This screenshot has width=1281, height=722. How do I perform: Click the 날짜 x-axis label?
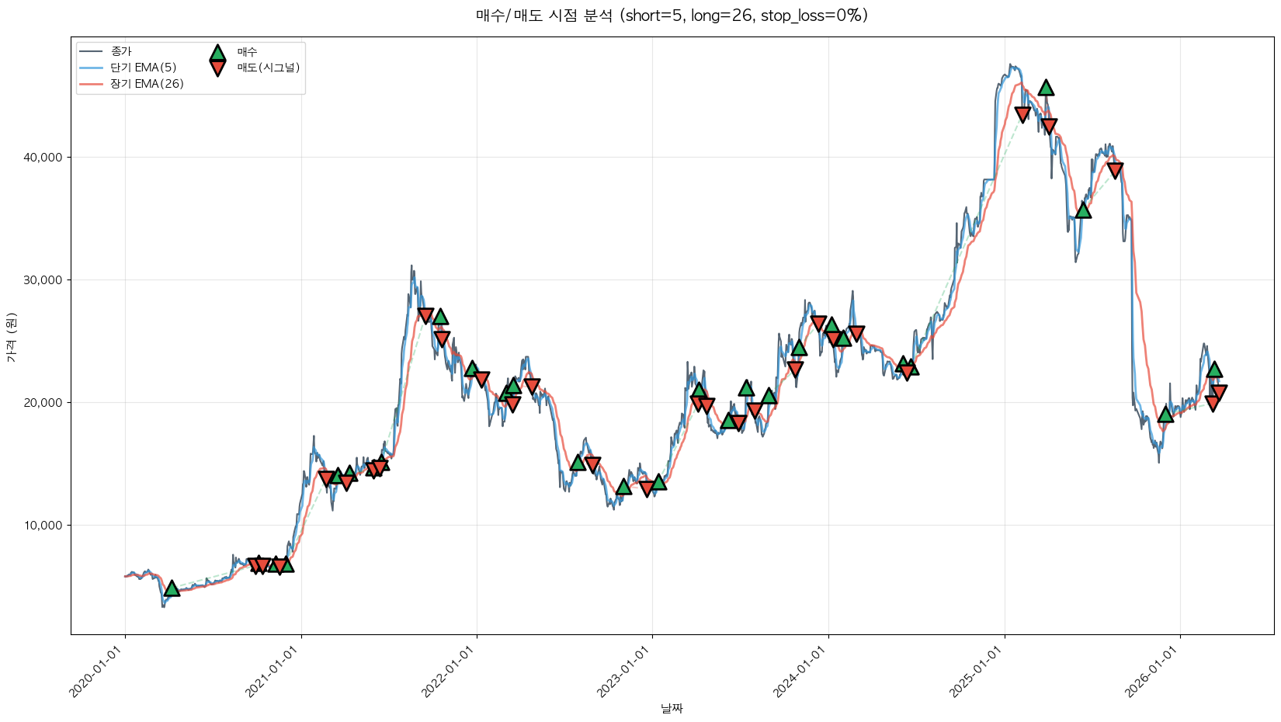point(672,708)
